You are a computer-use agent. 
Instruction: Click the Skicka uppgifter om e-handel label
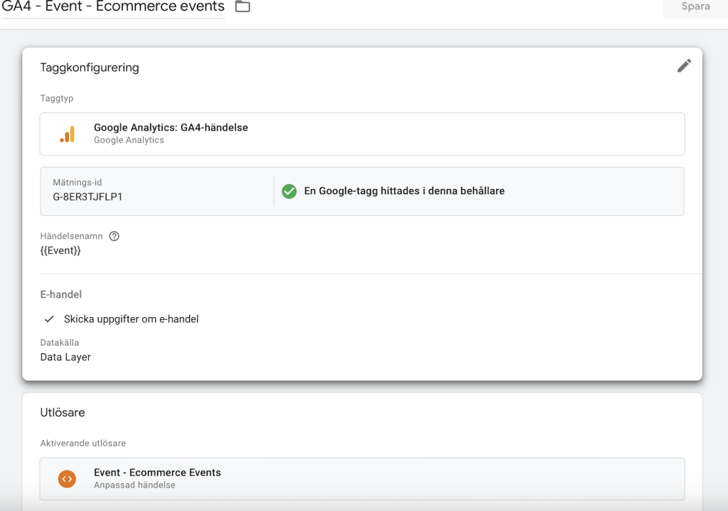(x=132, y=319)
